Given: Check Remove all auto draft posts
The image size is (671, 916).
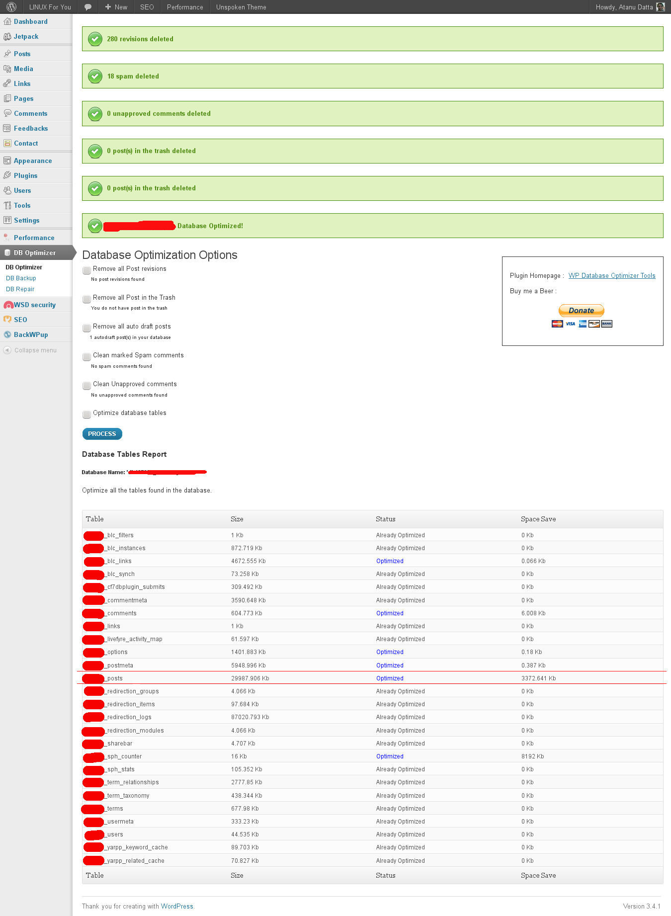Looking at the screenshot, I should pos(86,327).
